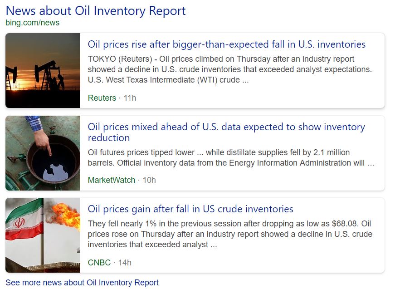The image size is (400, 289).
Task: Click the 11h timestamp on Reuters story
Action: [130, 98]
